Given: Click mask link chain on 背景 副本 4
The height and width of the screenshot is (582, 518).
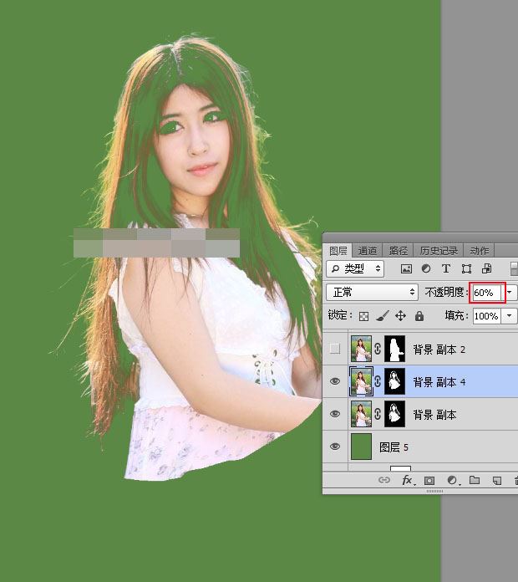Looking at the screenshot, I should pos(378,381).
